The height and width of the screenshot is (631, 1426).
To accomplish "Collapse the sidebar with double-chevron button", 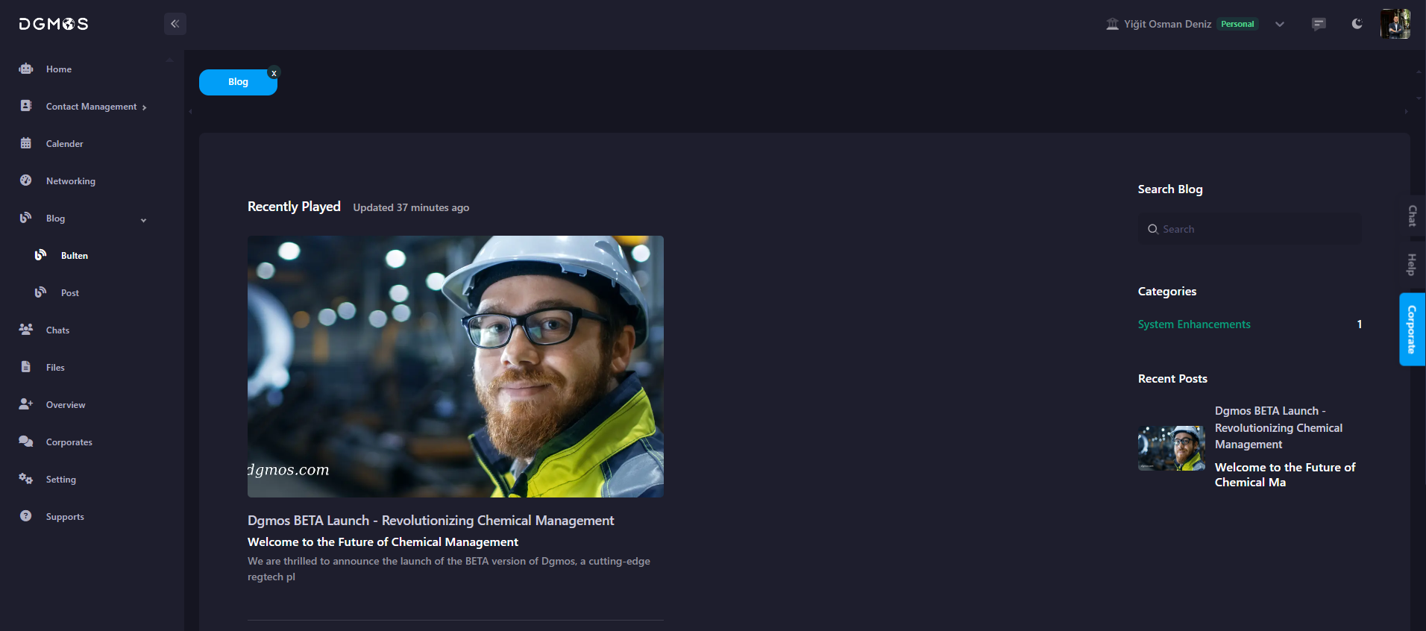I will tap(175, 24).
